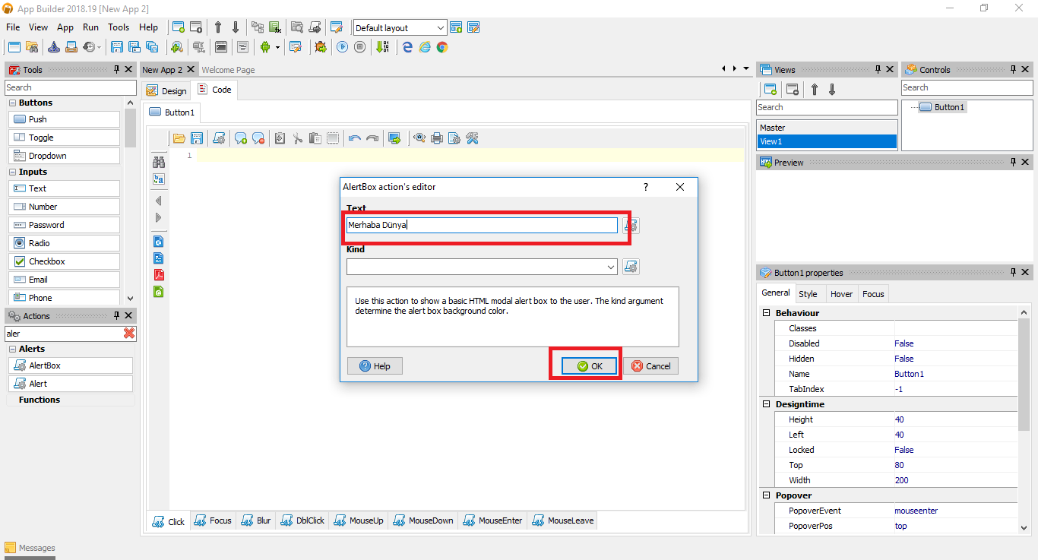Preview the app in Chrome
Viewport: 1038px width, 560px height.
[443, 46]
